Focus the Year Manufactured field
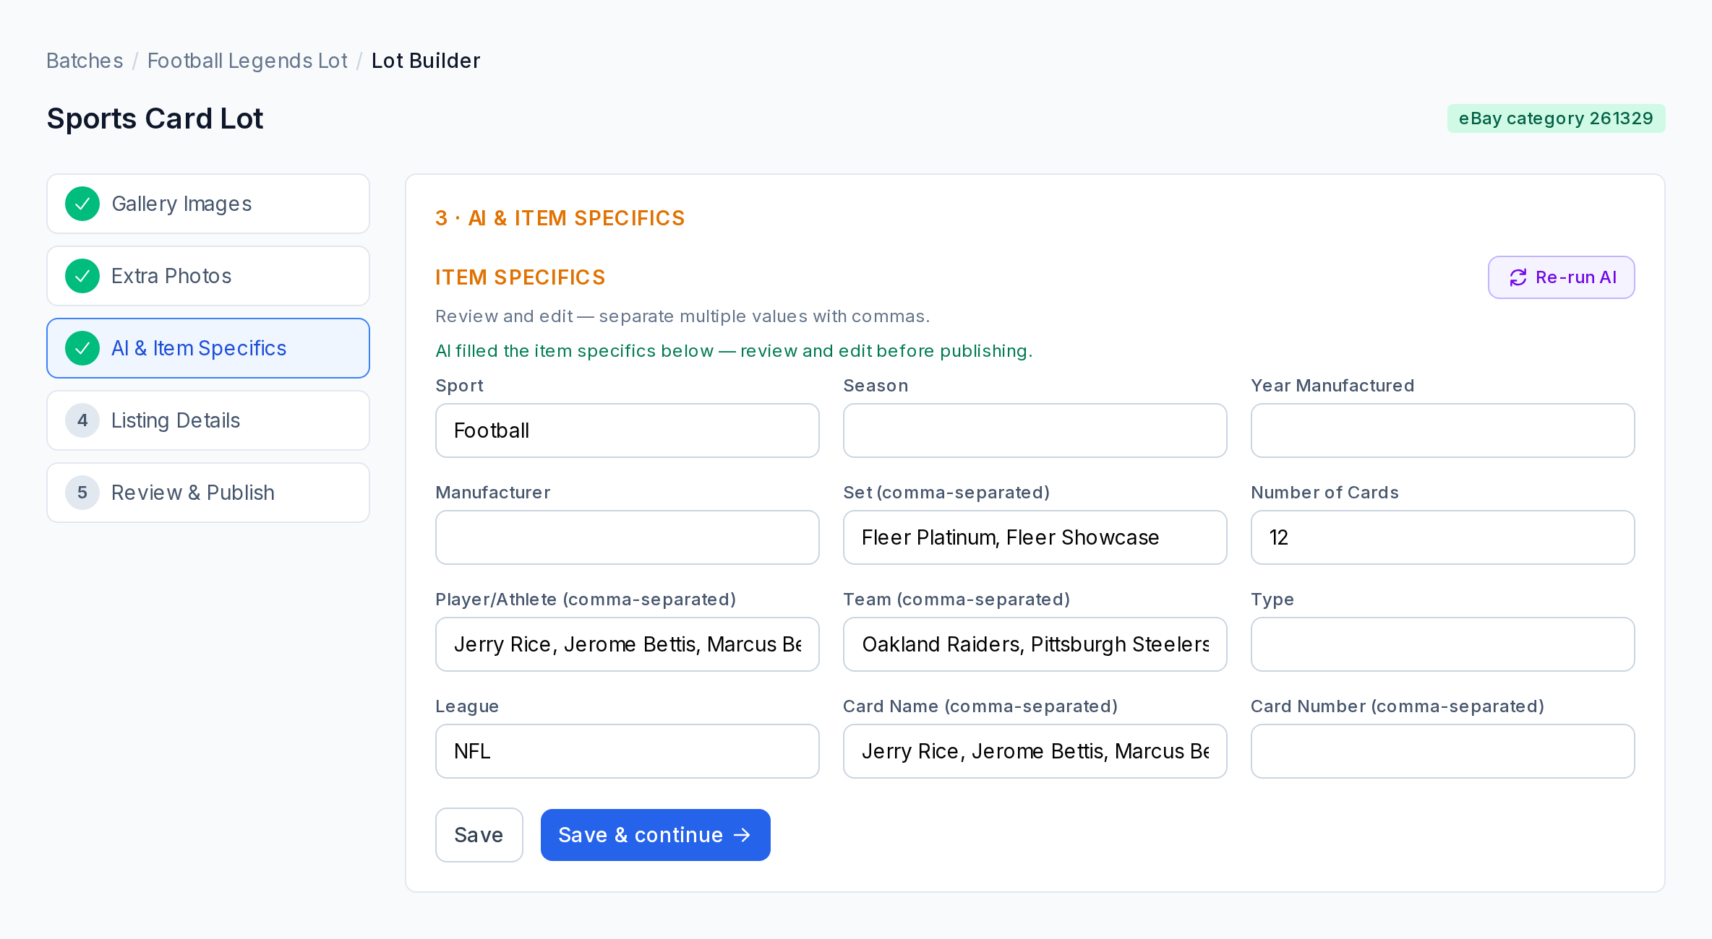The height and width of the screenshot is (939, 1712). (x=1443, y=430)
